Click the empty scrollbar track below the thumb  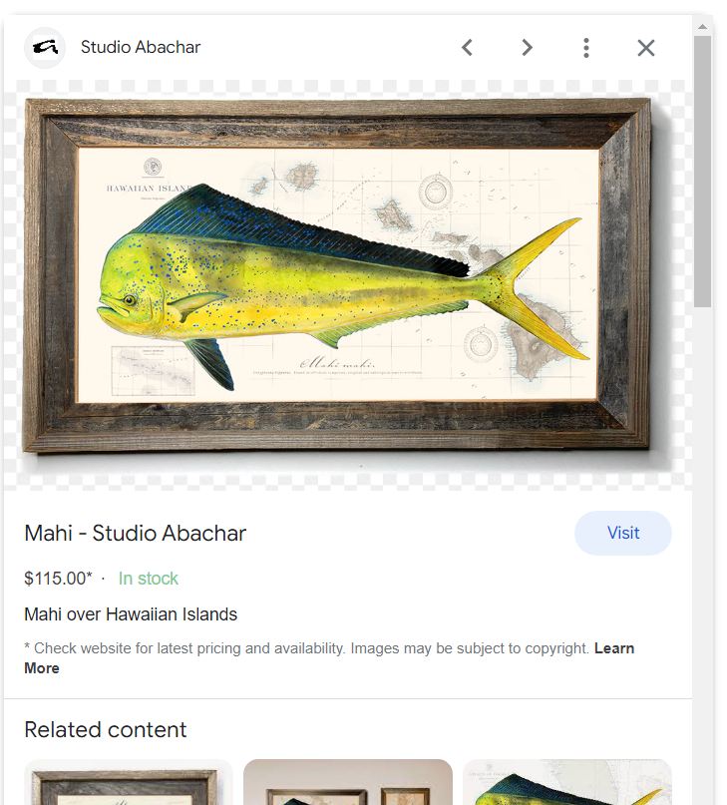coord(702,555)
